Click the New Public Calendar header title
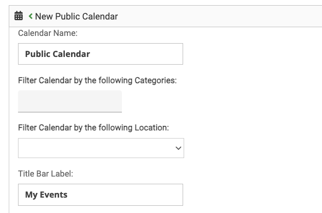 (76, 16)
